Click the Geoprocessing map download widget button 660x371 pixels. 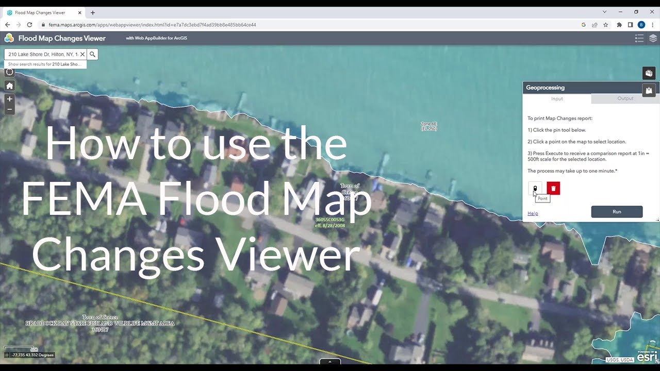(x=649, y=90)
